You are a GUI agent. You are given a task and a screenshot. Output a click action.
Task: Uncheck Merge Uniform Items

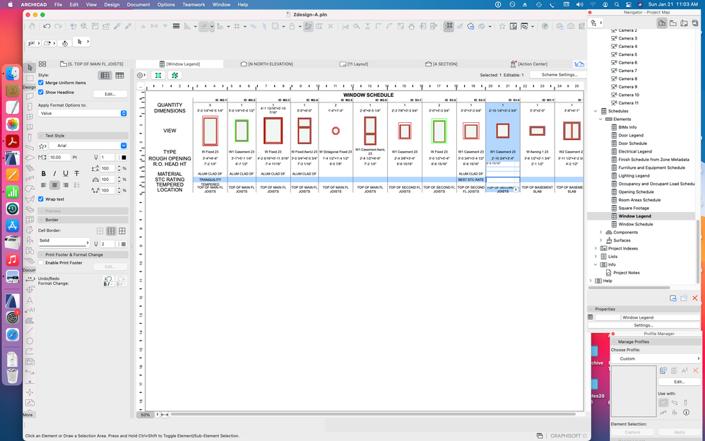41,83
